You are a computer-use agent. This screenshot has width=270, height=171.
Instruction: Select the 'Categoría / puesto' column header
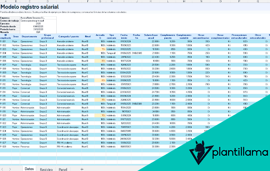tap(69, 37)
